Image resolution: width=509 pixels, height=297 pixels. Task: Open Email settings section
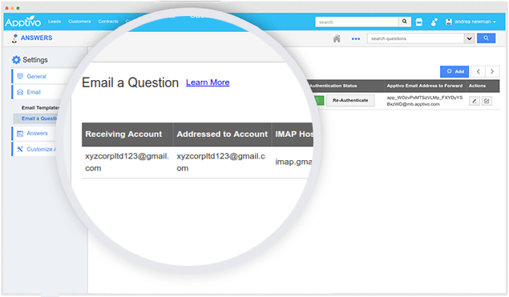[x=34, y=92]
